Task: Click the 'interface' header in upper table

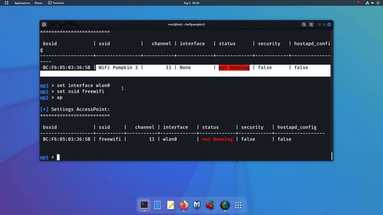Action: pos(192,44)
